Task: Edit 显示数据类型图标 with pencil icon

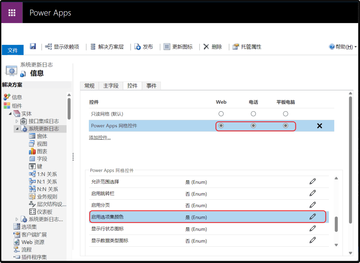Action: (x=313, y=240)
